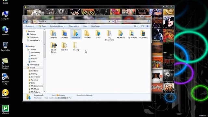Click the Network desktop icon
This screenshot has width=208, height=117.
tap(5, 31)
